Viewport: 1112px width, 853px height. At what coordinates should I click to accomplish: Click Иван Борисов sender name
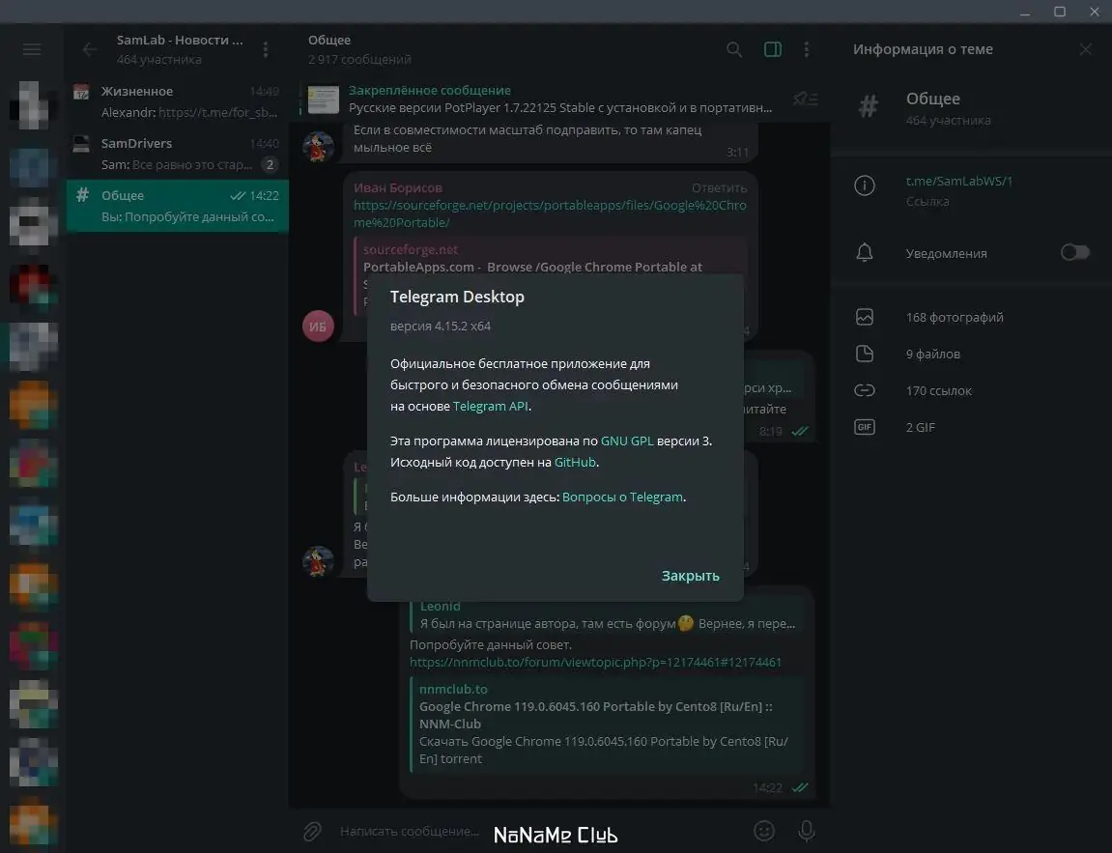click(x=398, y=188)
